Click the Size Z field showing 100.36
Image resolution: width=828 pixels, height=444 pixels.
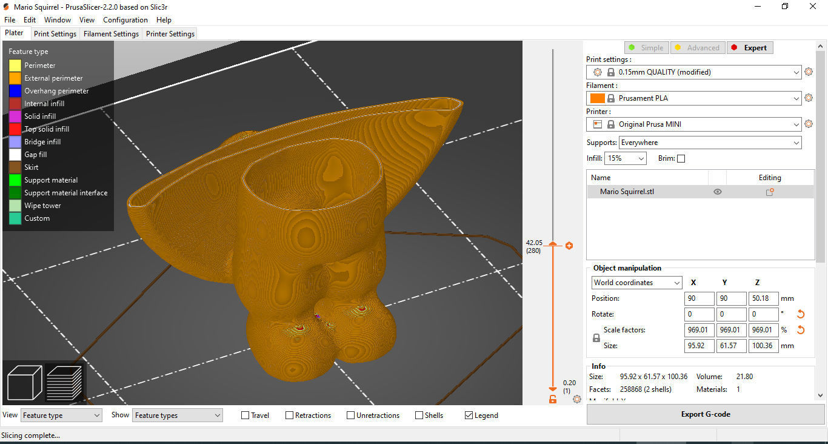pyautogui.click(x=763, y=346)
